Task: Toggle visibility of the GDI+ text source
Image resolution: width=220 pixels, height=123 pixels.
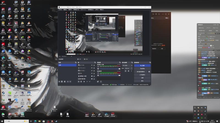Action: 92,68
